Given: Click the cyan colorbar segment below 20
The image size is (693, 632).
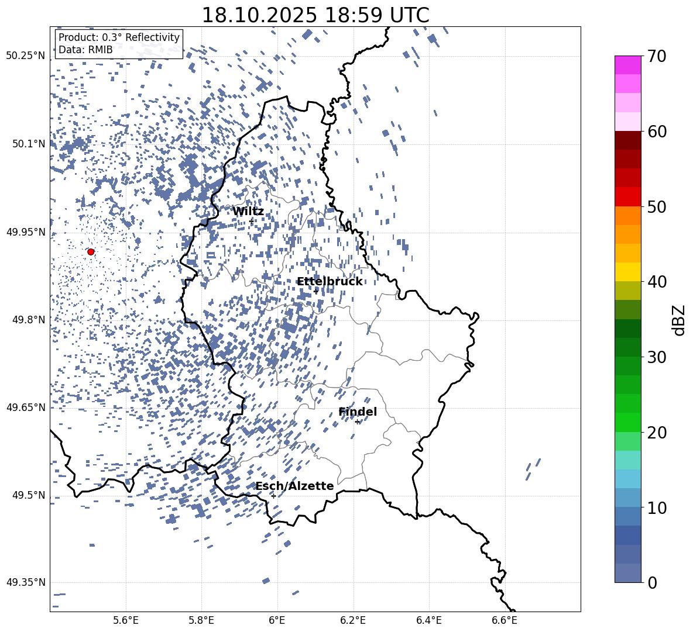Looking at the screenshot, I should click(628, 460).
